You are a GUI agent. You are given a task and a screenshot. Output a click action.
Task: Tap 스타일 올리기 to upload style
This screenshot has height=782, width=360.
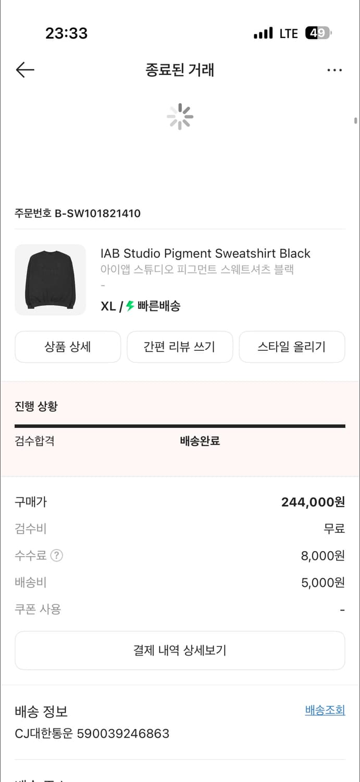(x=292, y=347)
